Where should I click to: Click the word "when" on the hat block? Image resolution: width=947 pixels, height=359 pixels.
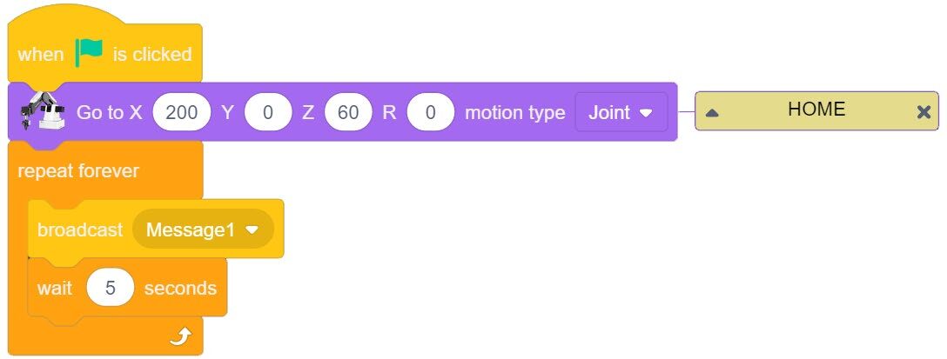(41, 54)
